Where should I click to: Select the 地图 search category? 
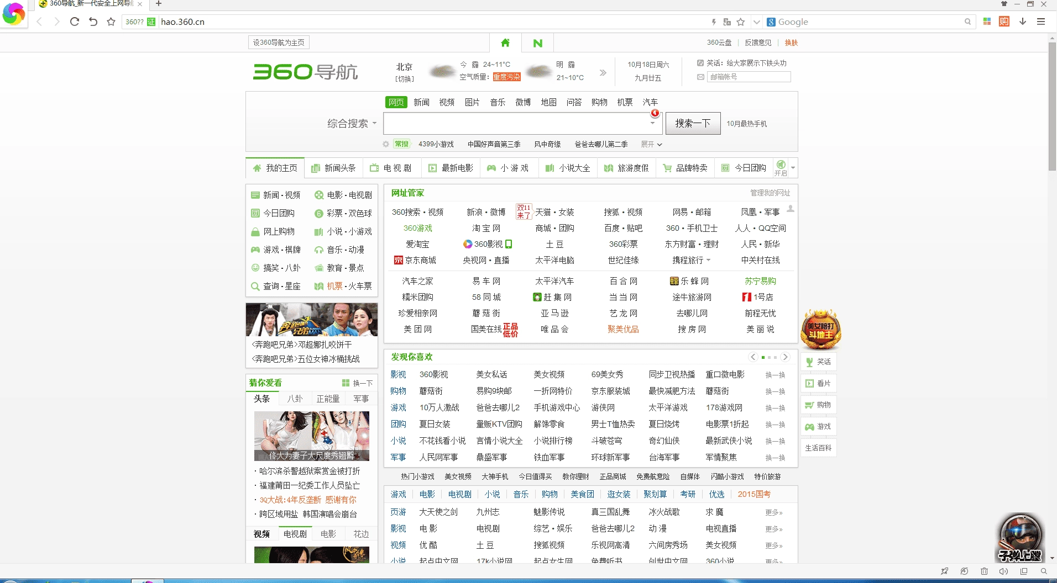pos(548,102)
